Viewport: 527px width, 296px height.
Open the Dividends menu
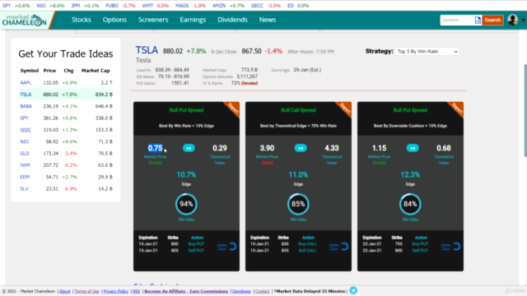pyautogui.click(x=232, y=20)
